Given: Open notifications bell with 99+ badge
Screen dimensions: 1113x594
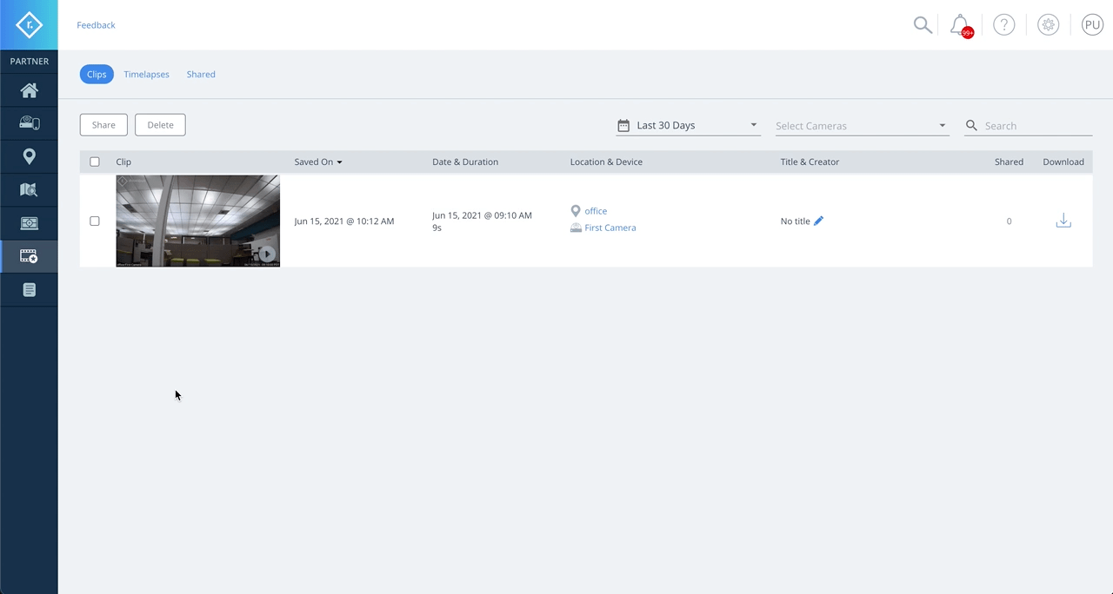Looking at the screenshot, I should [961, 25].
